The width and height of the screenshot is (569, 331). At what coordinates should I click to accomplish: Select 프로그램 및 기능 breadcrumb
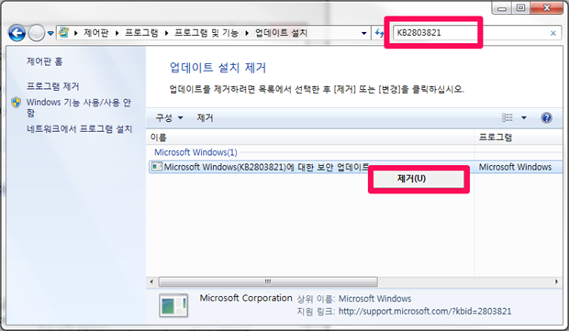206,33
